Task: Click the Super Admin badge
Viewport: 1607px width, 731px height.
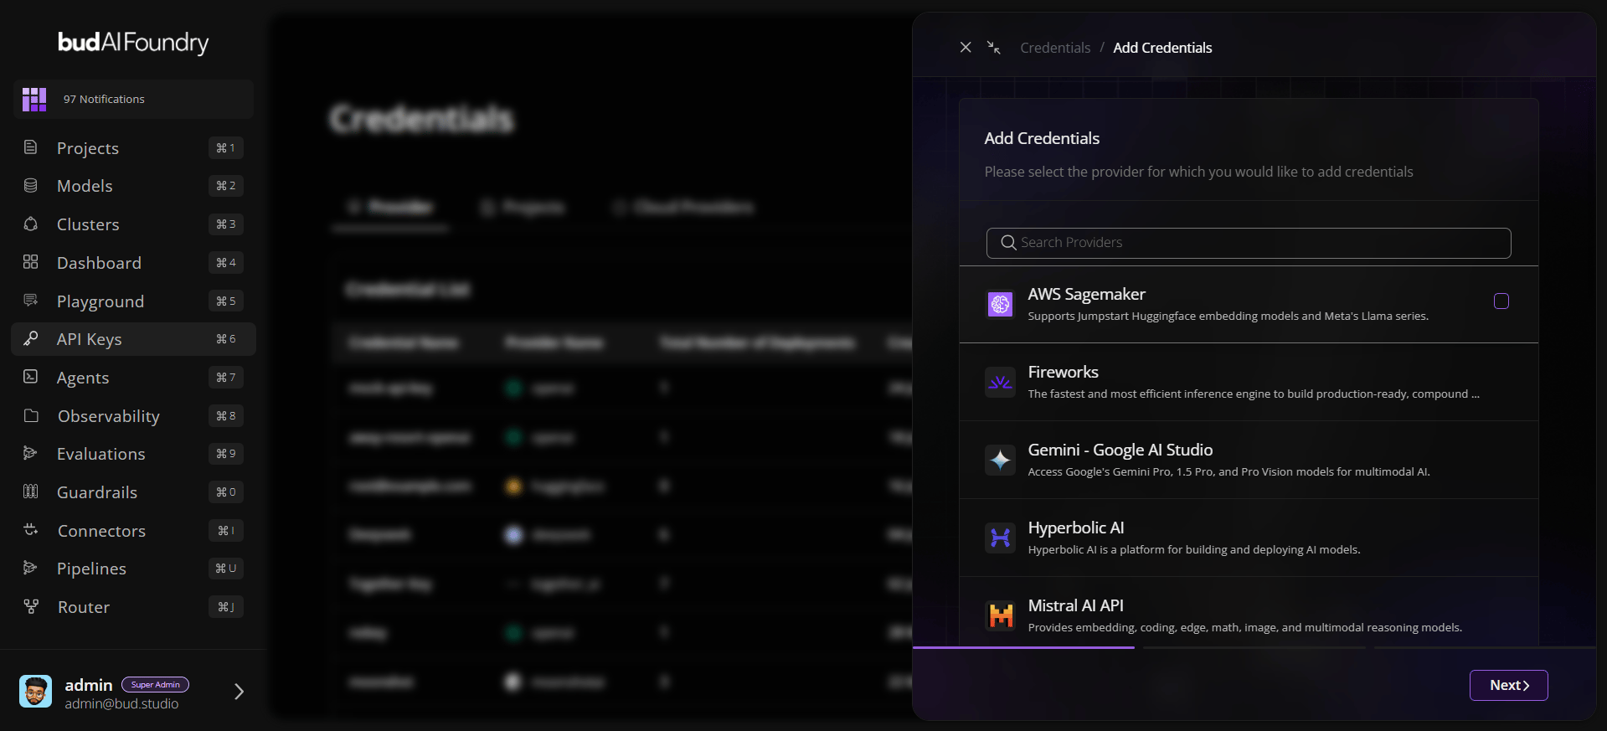Action: coord(155,685)
